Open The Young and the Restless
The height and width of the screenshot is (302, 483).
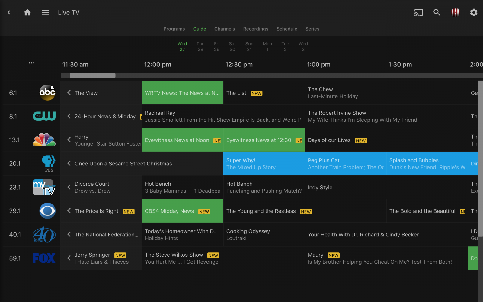pyautogui.click(x=305, y=211)
